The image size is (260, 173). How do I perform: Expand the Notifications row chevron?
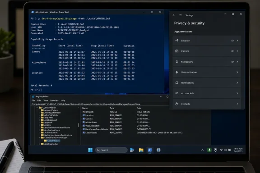[237, 83]
